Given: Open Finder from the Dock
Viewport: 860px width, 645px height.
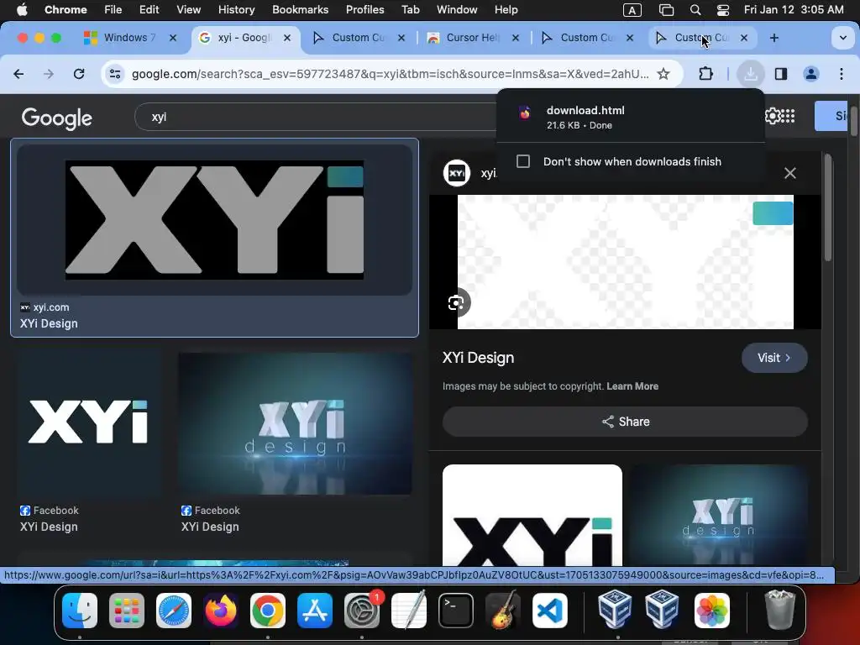Looking at the screenshot, I should 80,611.
